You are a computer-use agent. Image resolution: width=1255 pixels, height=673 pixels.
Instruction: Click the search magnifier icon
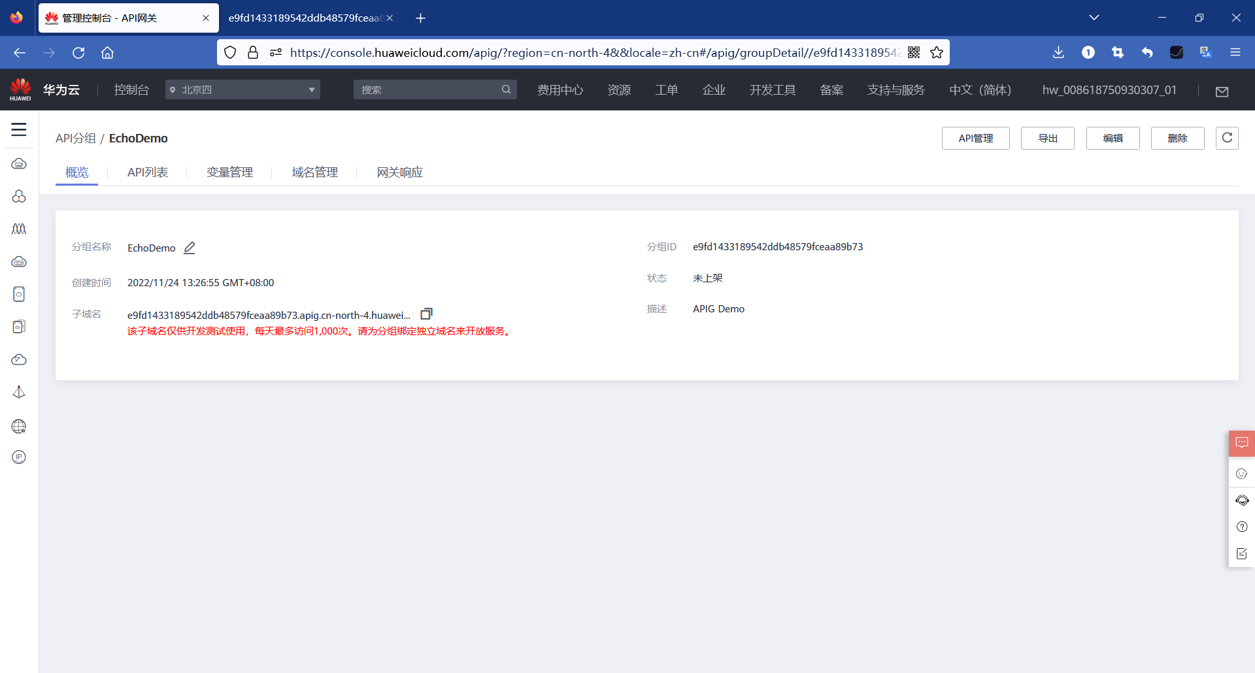tap(506, 90)
